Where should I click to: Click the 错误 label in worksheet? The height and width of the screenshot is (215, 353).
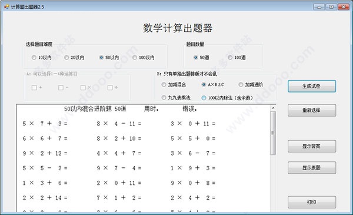click(x=190, y=109)
